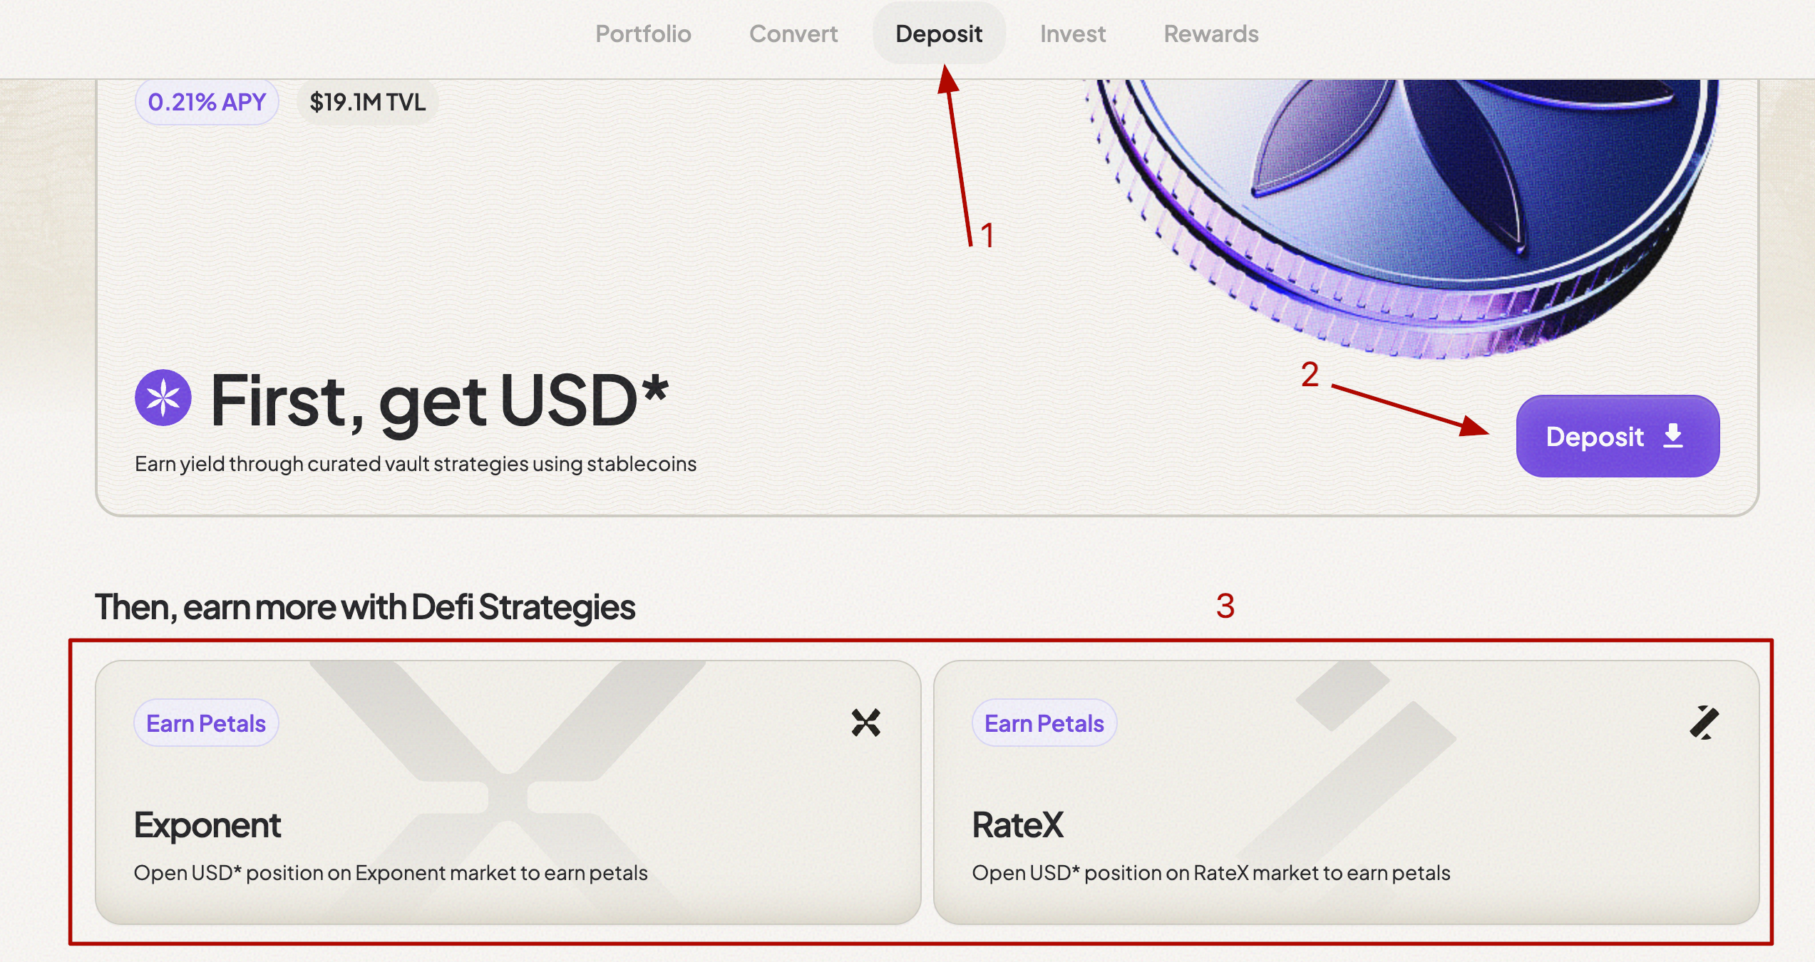The image size is (1815, 962).
Task: Click the "First, get USD*" heading
Action: tap(439, 400)
